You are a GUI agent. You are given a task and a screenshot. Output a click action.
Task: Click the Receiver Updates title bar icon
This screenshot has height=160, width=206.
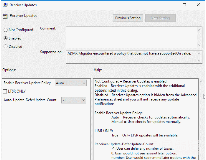click(x=5, y=5)
